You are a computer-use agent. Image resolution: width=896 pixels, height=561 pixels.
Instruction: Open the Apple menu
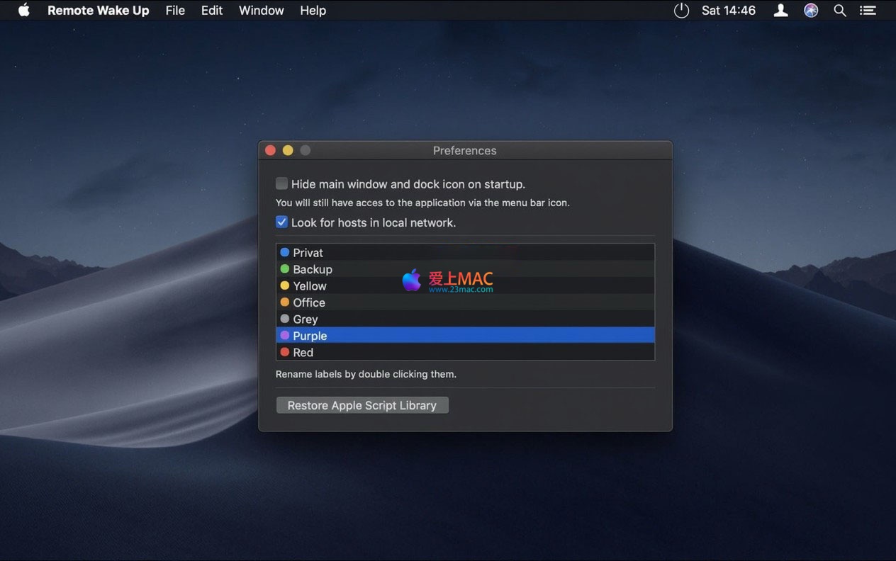click(24, 11)
